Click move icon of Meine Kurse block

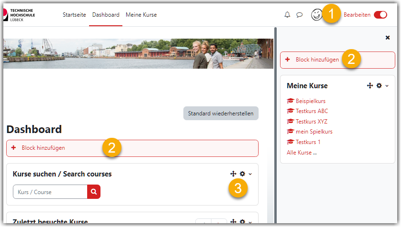coord(370,85)
